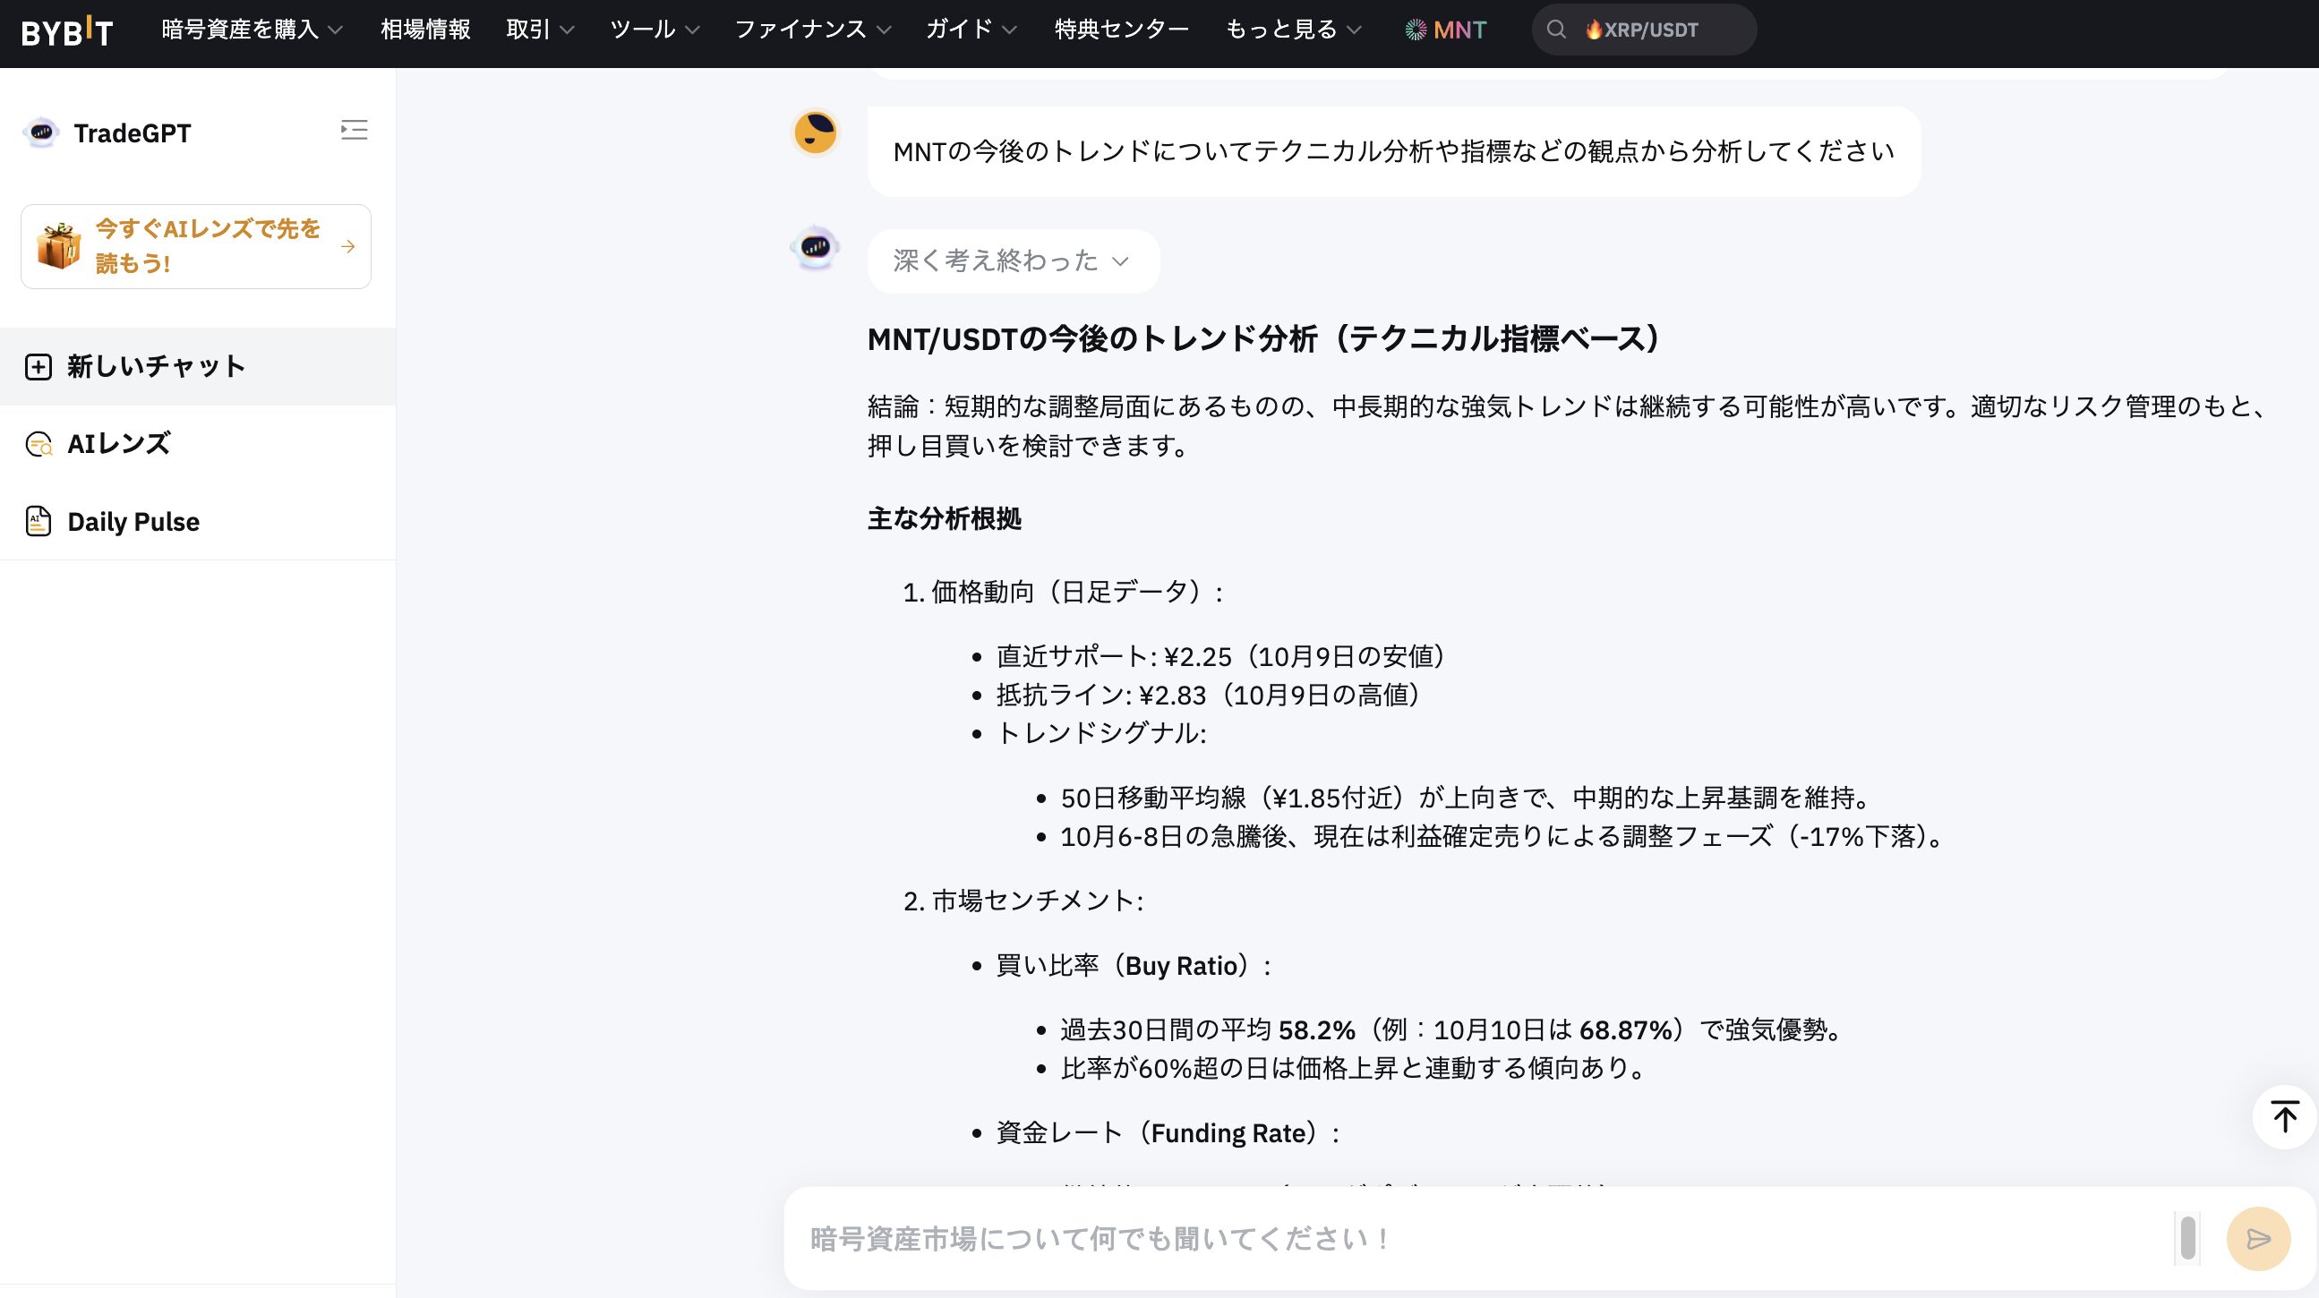Viewport: 2319px width, 1298px height.
Task: Click the TradeGPT robot avatar in sidebar
Action: pos(41,132)
